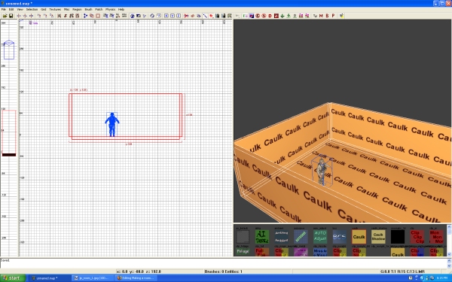Click the Save floppy disk icon
452x282 pixels.
coord(11,16)
